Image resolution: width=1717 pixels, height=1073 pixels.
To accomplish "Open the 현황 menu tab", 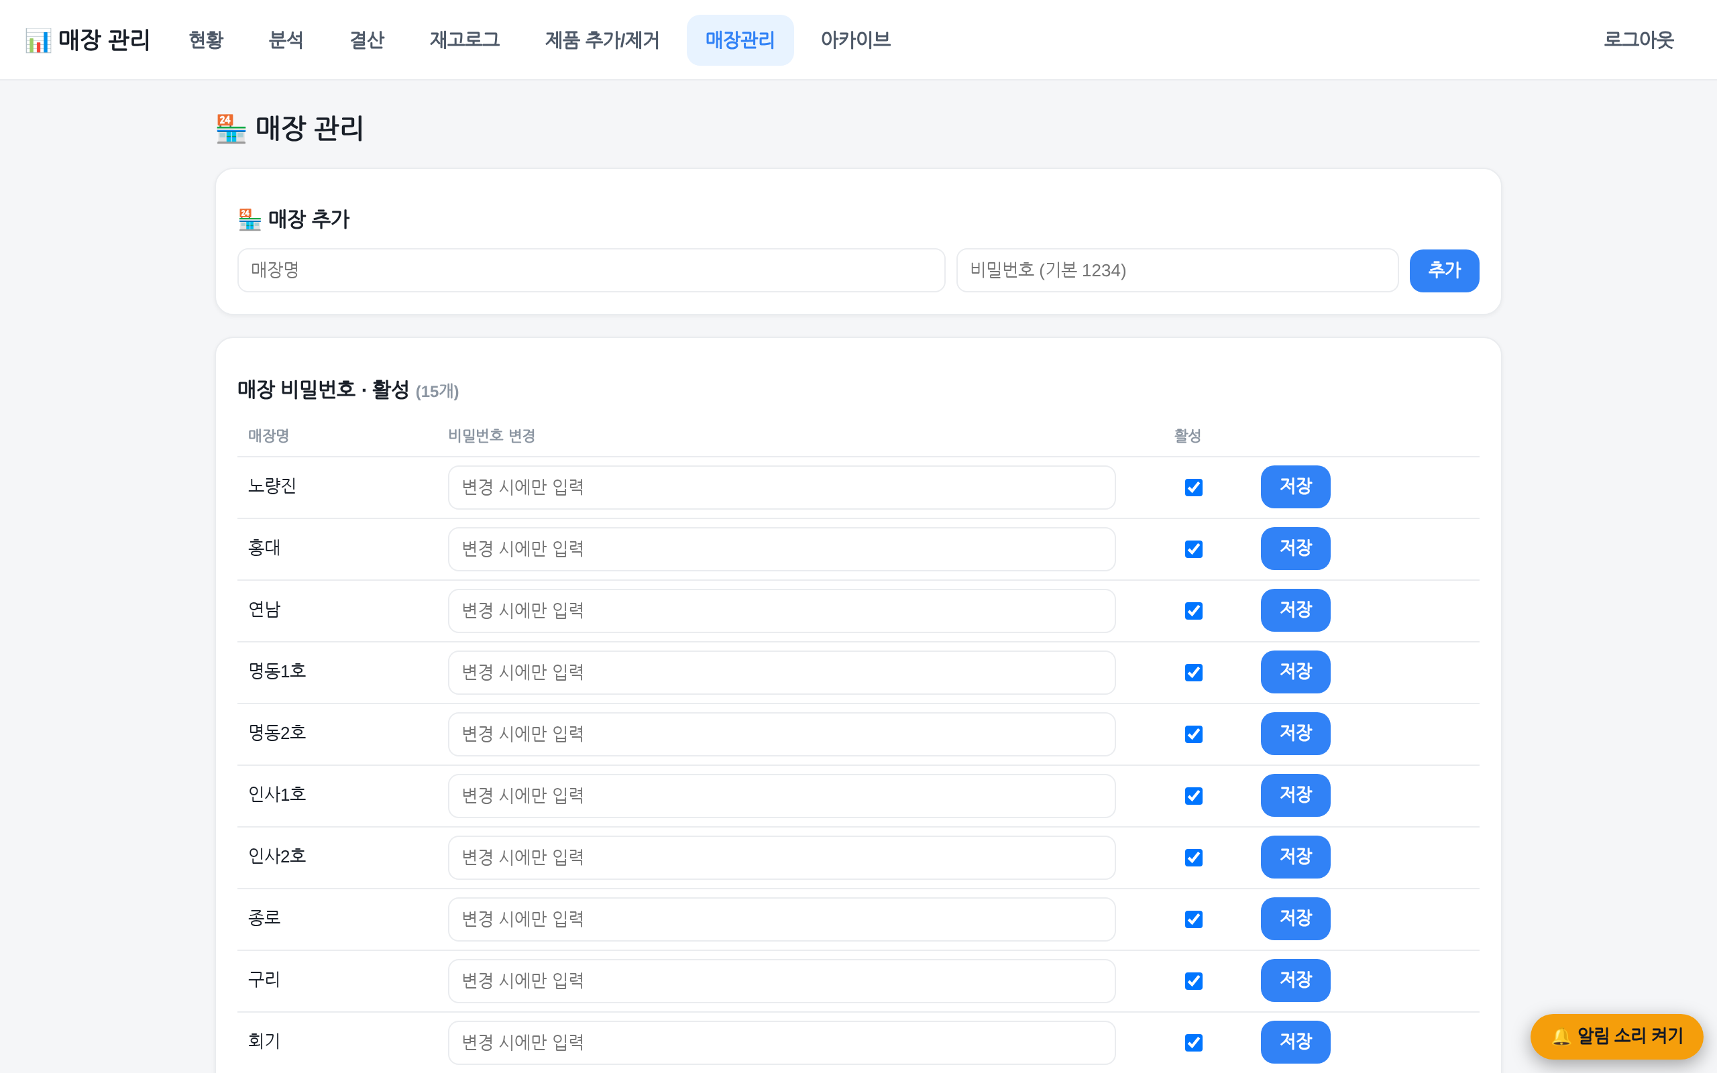I will point(207,40).
